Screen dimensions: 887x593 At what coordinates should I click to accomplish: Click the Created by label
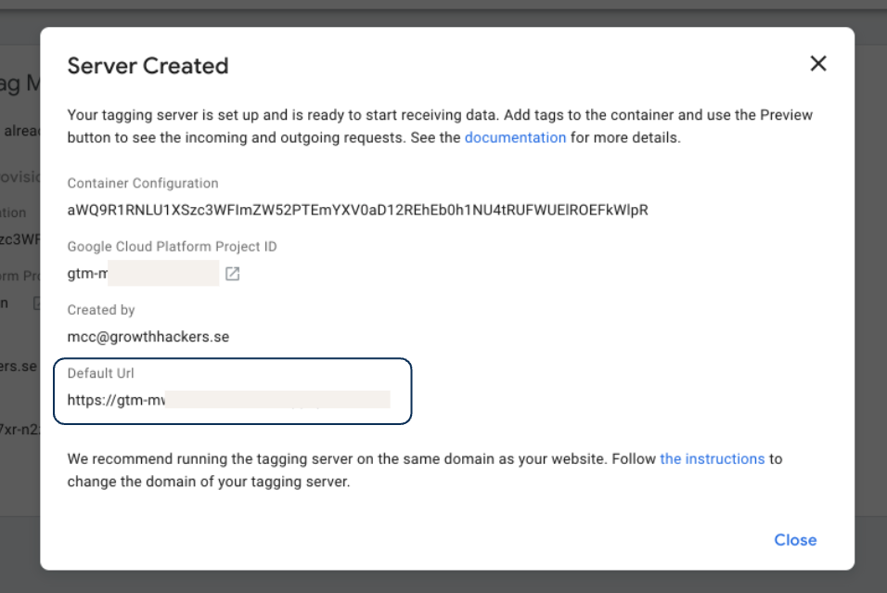click(x=101, y=310)
